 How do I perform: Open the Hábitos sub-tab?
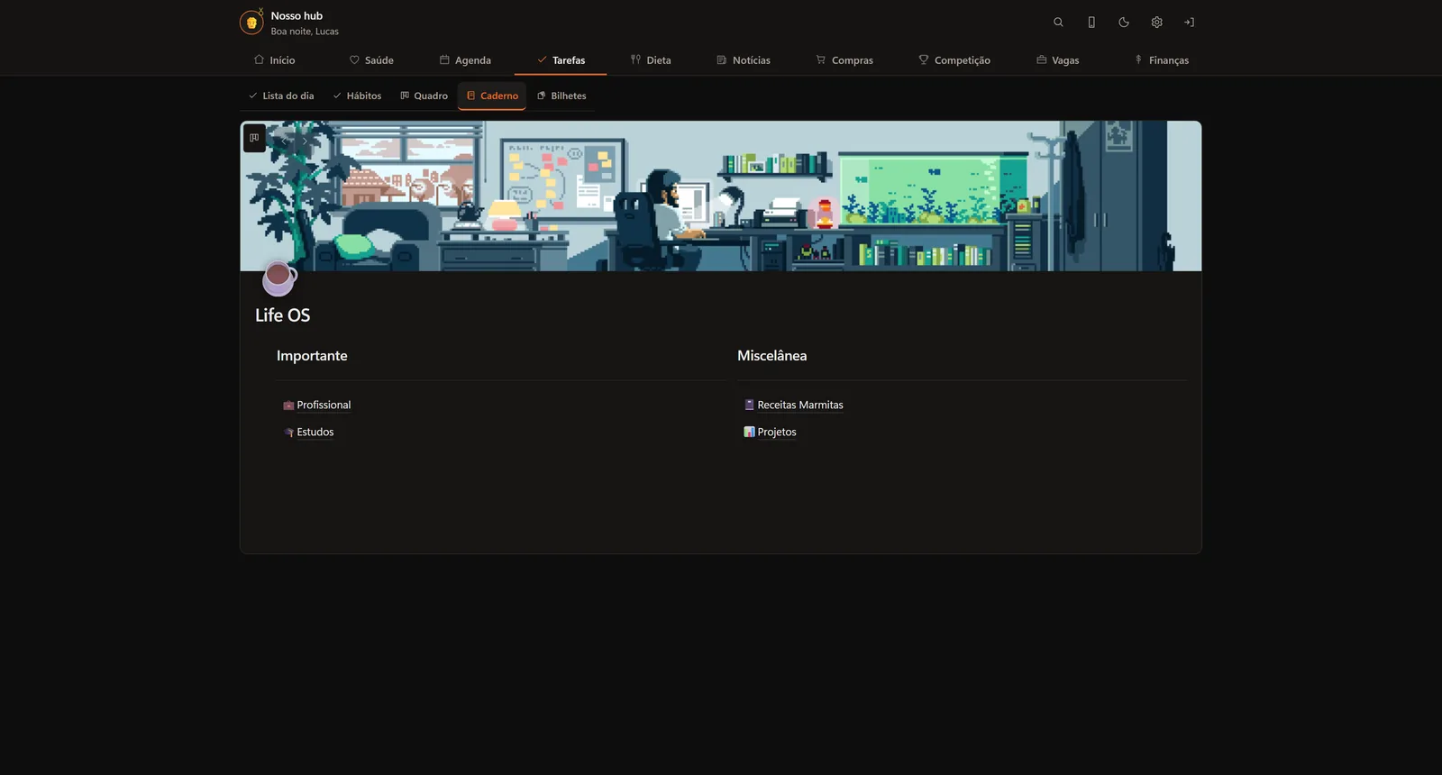[x=357, y=96]
